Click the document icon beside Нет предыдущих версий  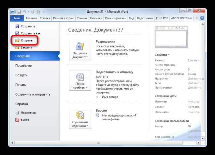97,115
